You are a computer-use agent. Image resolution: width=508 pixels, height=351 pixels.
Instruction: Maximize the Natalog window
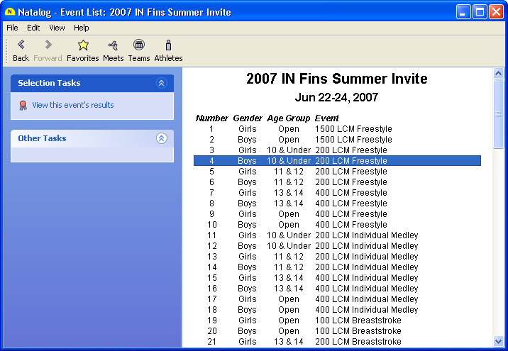click(x=480, y=12)
